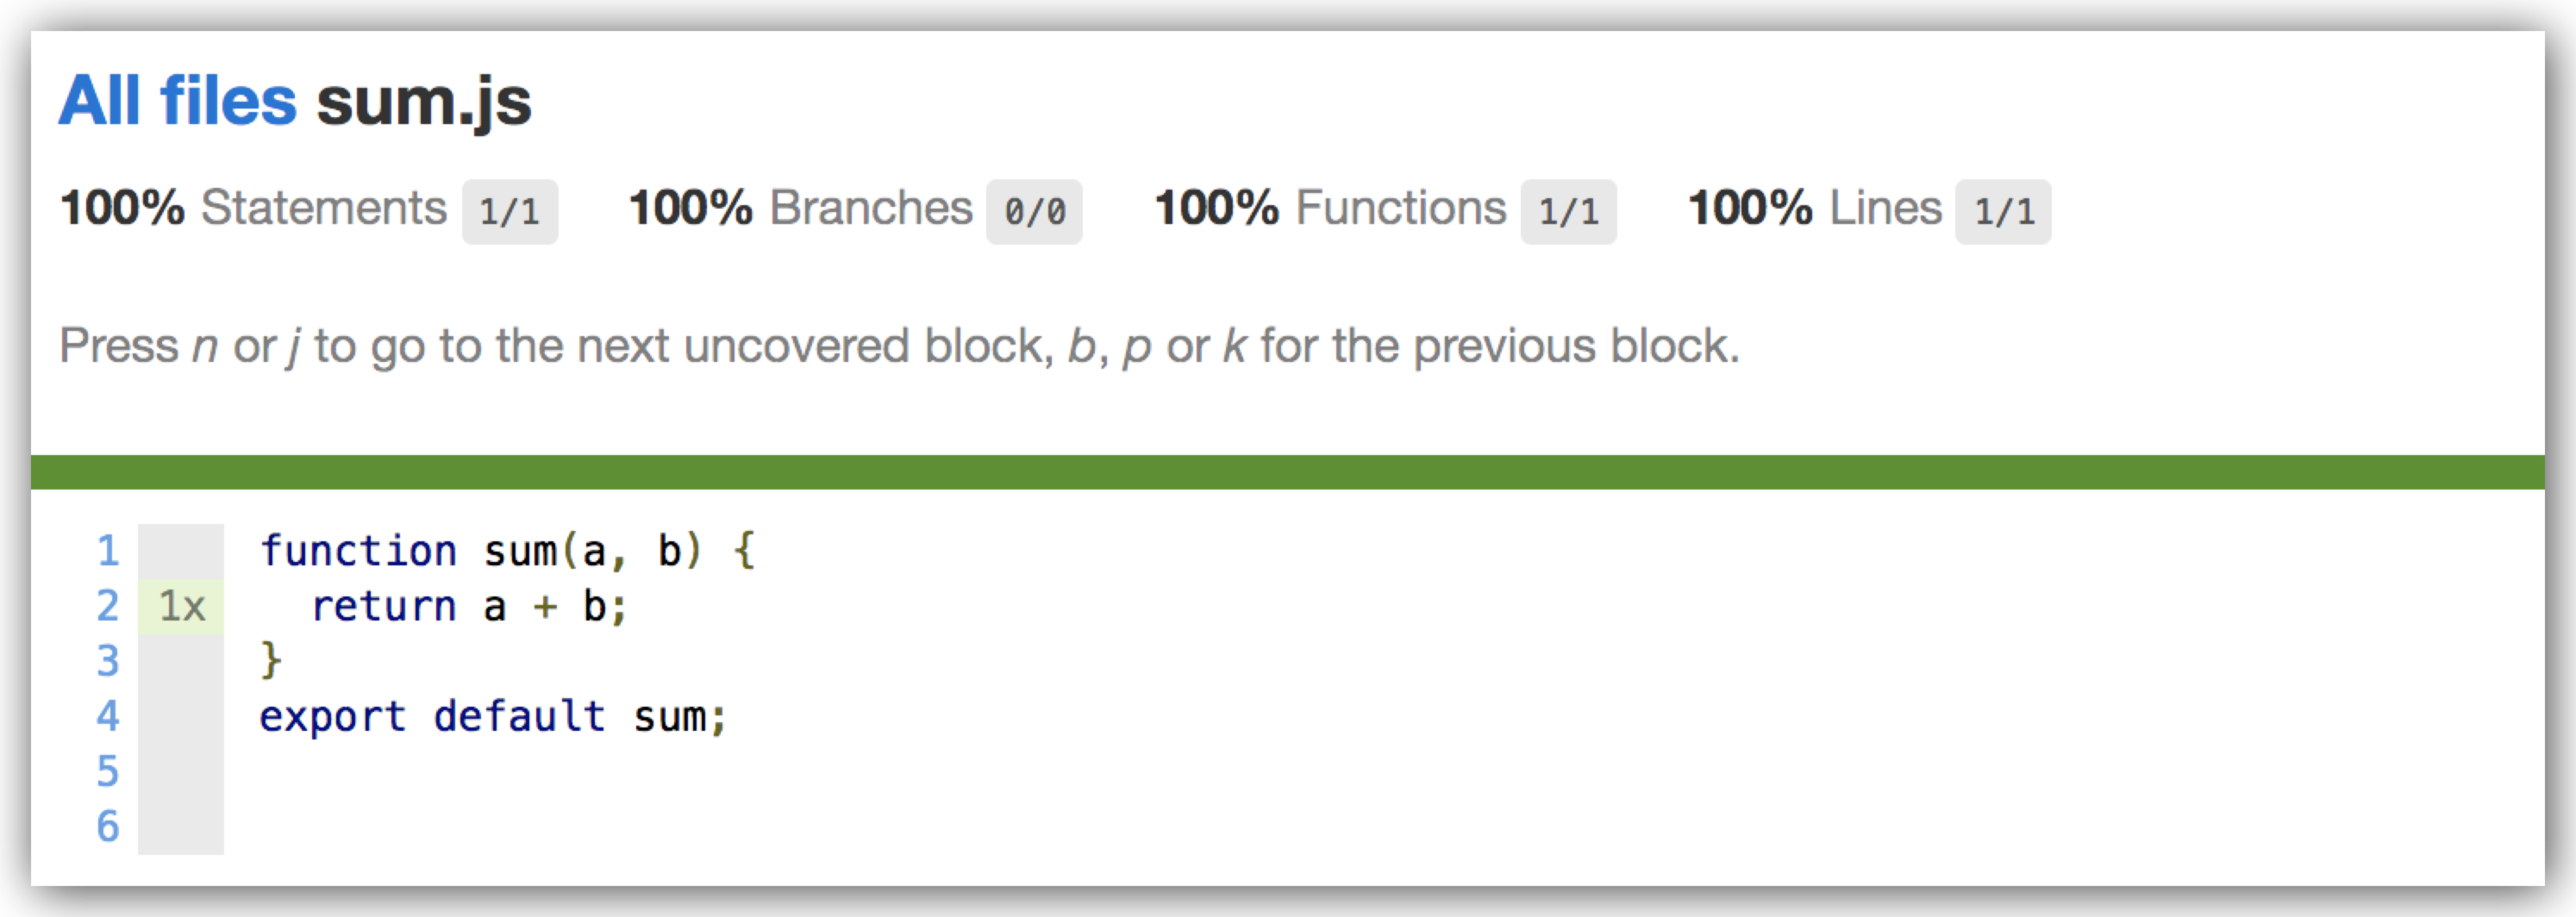
Task: Jump to line number 5
Action: [108, 771]
